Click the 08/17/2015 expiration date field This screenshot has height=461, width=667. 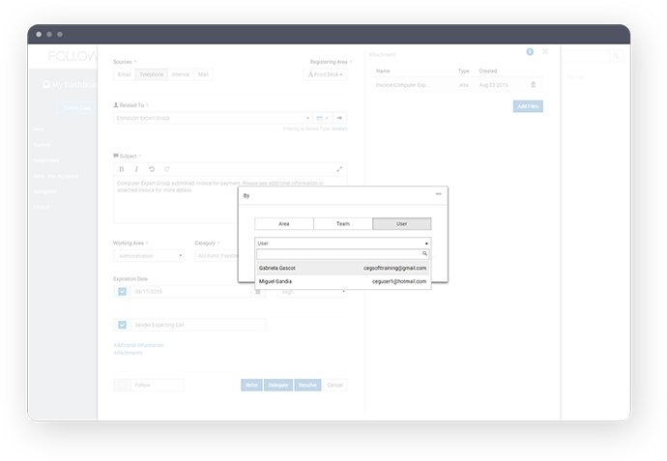(x=190, y=292)
